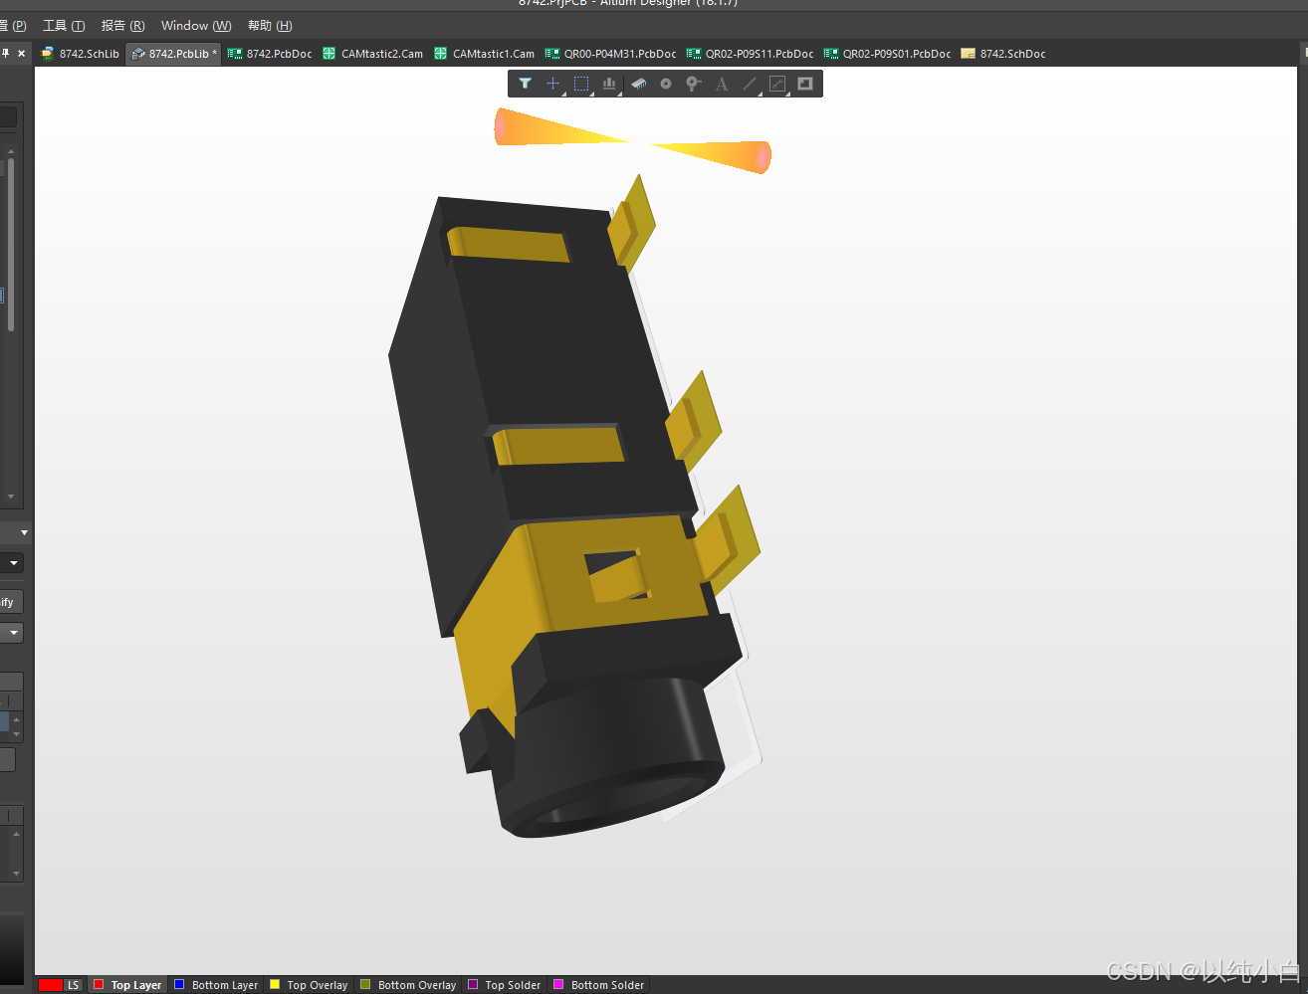The width and height of the screenshot is (1308, 994).
Task: Click the snap/objects crosshair plus icon
Action: (553, 84)
